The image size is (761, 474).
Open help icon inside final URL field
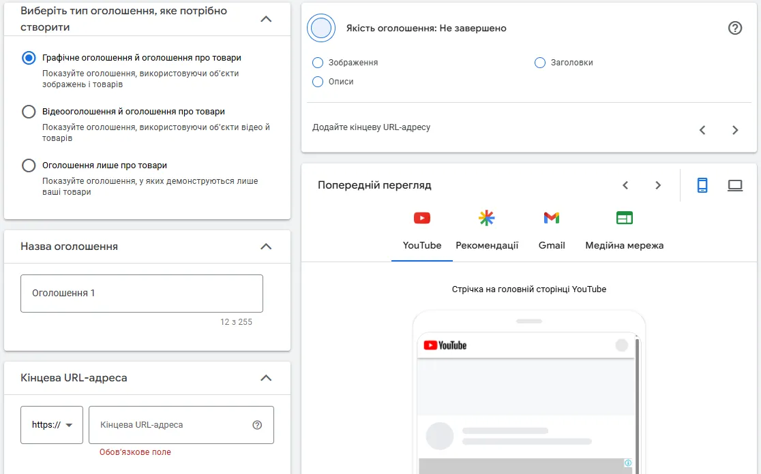(x=257, y=425)
